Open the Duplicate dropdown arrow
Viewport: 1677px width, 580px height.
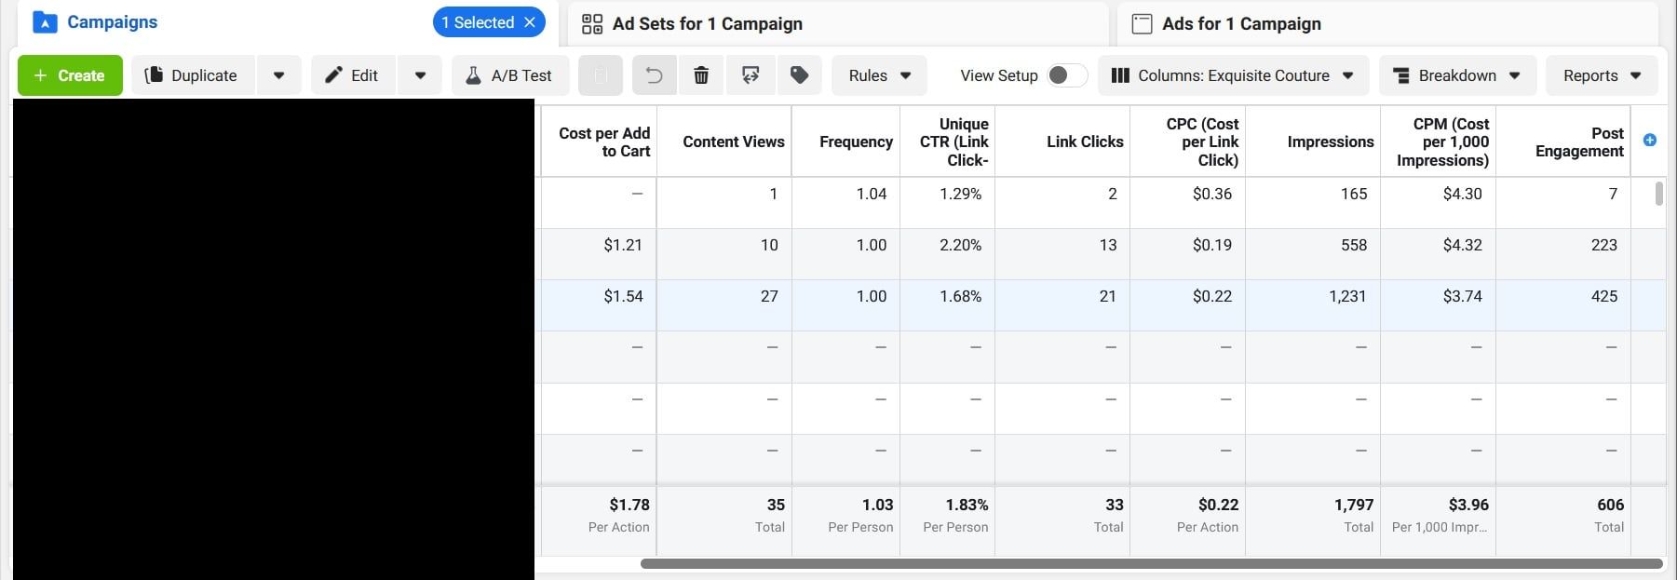click(278, 75)
